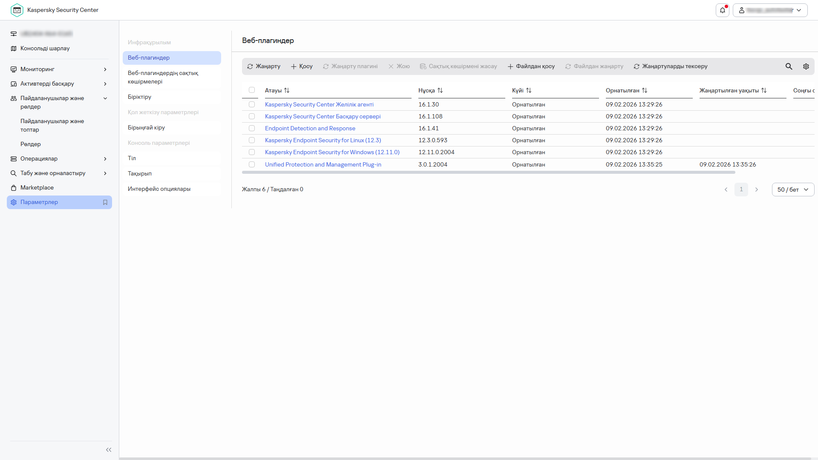This screenshot has width=818, height=460.
Task: Select Тіл in settings menu
Action: coord(132,158)
